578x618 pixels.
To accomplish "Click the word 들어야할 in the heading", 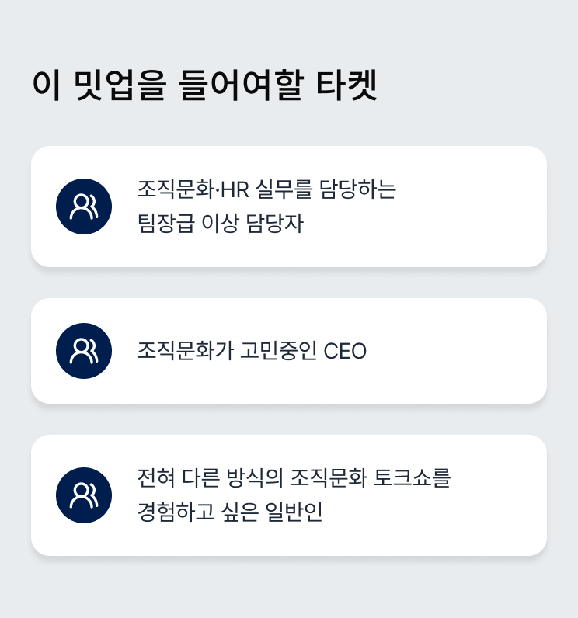I will tap(242, 85).
